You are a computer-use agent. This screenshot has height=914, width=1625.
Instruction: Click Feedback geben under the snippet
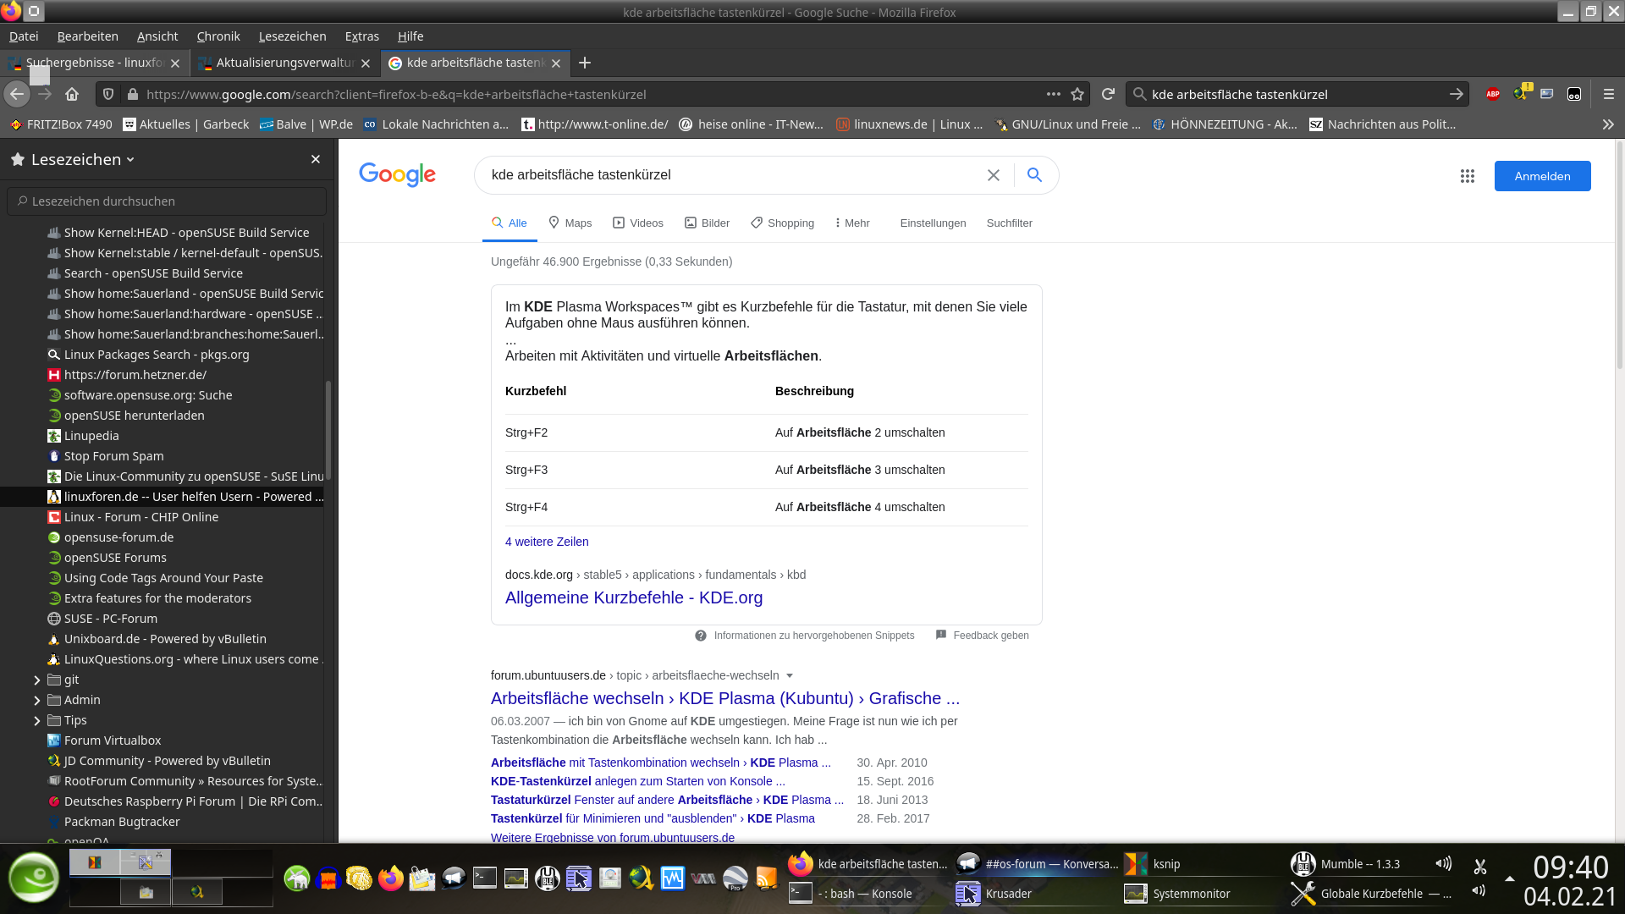(983, 636)
